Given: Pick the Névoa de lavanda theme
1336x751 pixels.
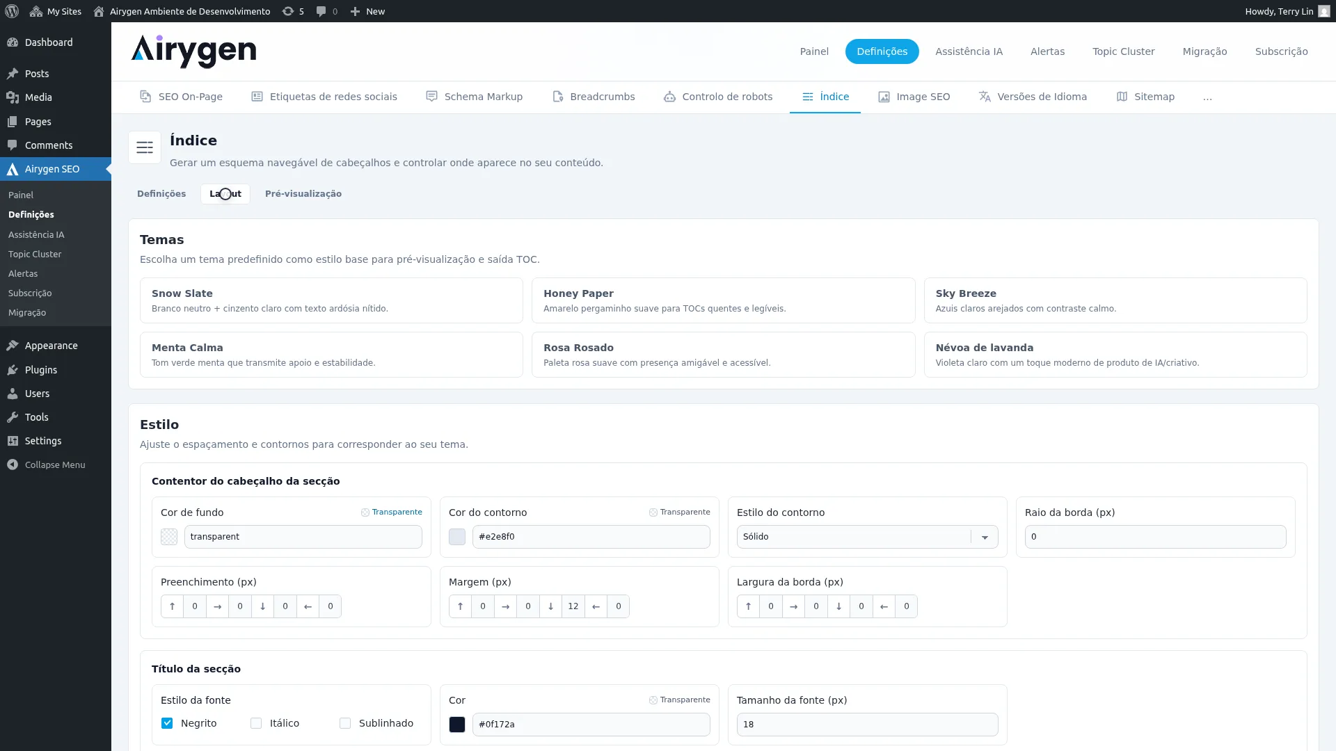Looking at the screenshot, I should click(x=1115, y=355).
